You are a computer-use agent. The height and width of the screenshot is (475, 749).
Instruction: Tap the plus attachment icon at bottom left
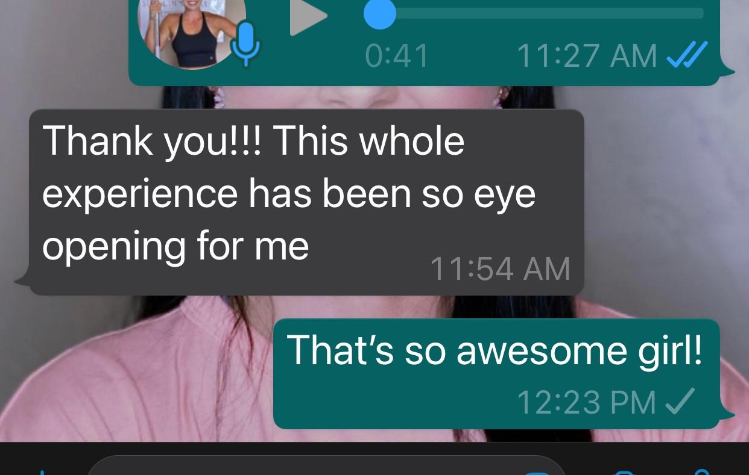pos(43,471)
